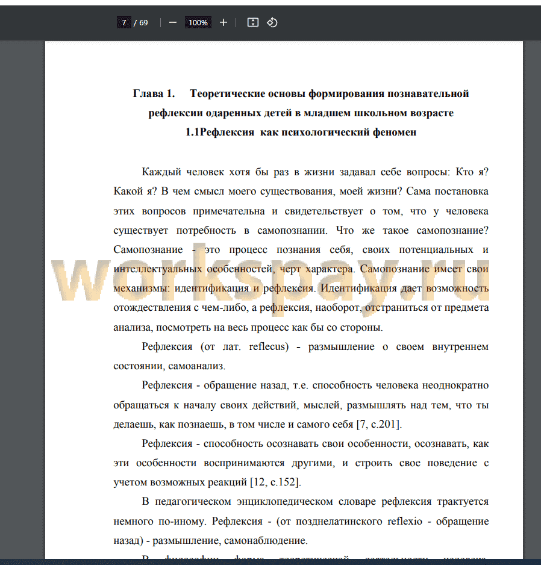Click the line 'состоянии, самоанализ.'

pyautogui.click(x=169, y=366)
